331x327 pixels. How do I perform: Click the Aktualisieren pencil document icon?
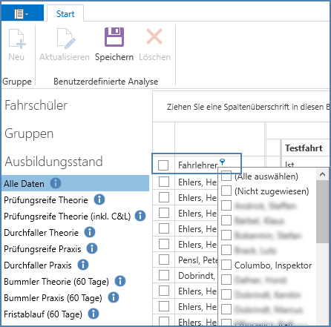pyautogui.click(x=66, y=39)
